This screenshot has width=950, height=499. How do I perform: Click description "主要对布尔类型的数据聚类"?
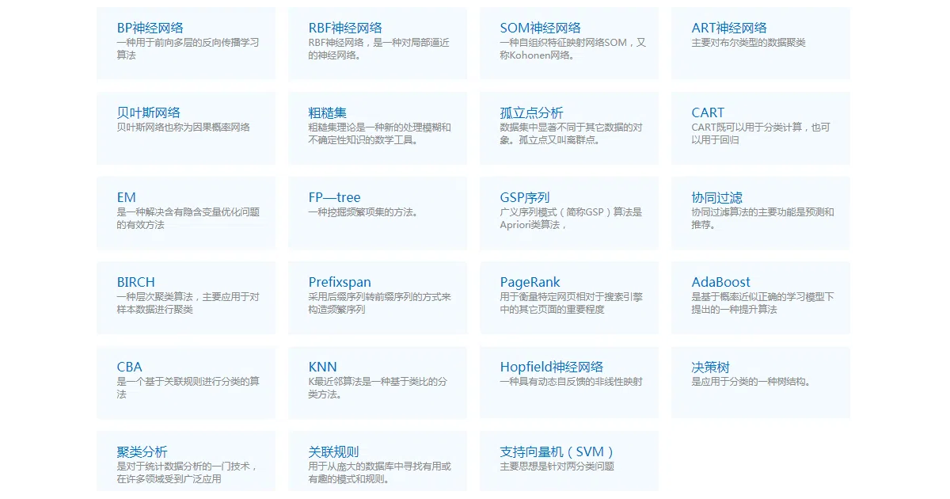749,43
